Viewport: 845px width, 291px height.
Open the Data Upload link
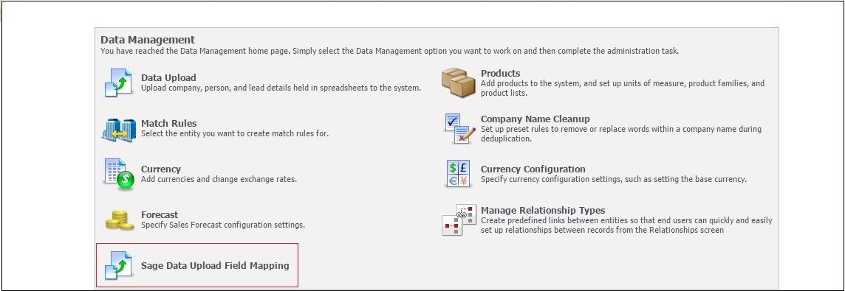(168, 77)
